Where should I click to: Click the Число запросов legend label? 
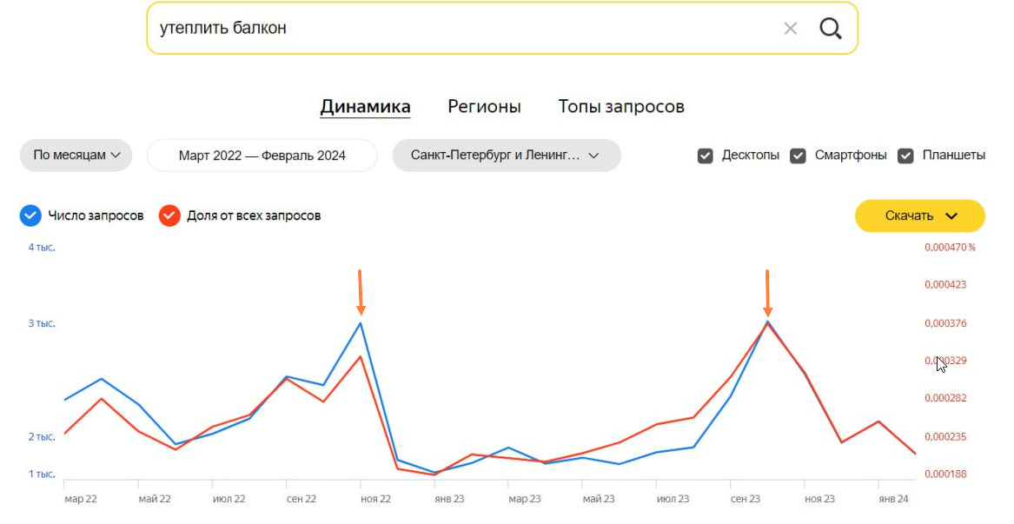pyautogui.click(x=96, y=216)
